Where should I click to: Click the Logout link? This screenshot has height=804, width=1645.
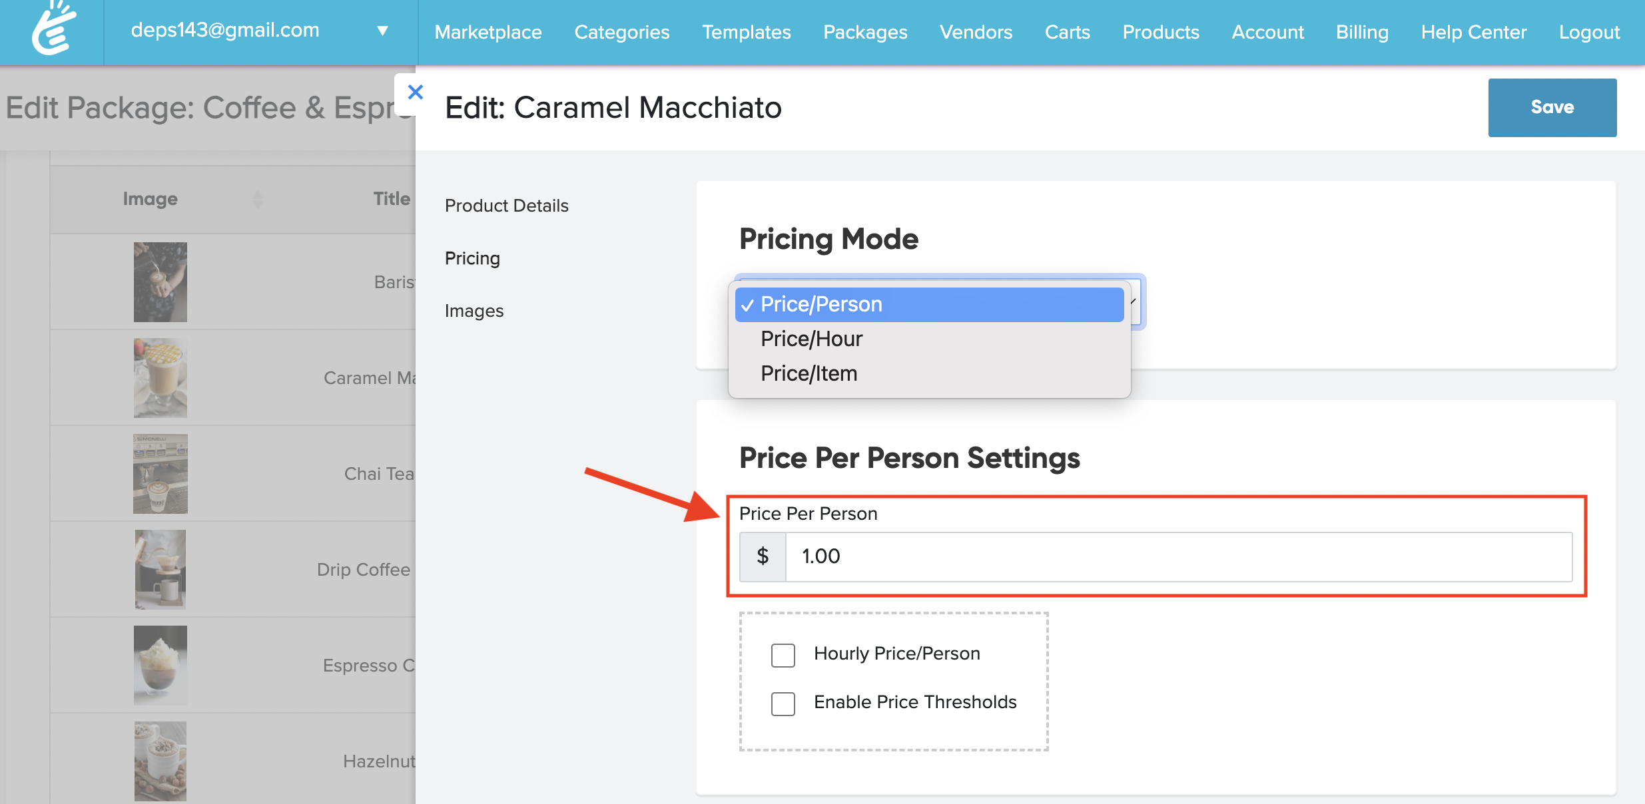1589,32
